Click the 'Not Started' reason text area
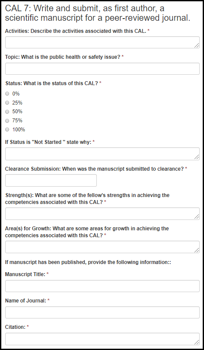Image resolution: width=204 pixels, height=350 pixels. click(x=102, y=154)
